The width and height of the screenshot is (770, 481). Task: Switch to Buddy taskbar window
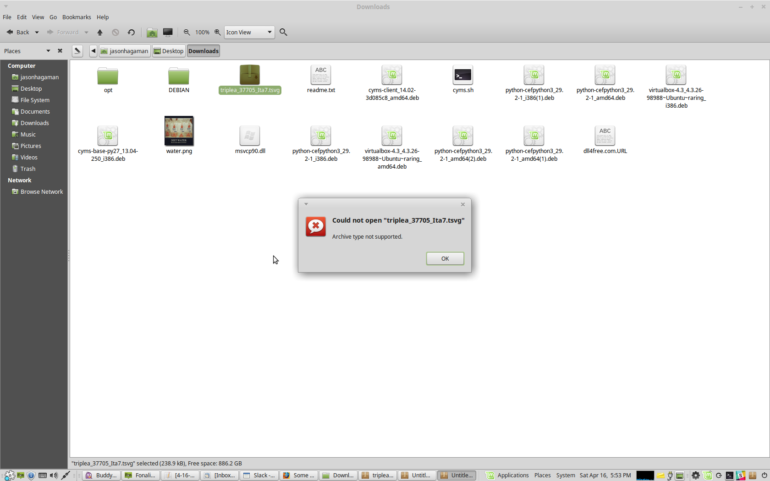[x=101, y=476]
